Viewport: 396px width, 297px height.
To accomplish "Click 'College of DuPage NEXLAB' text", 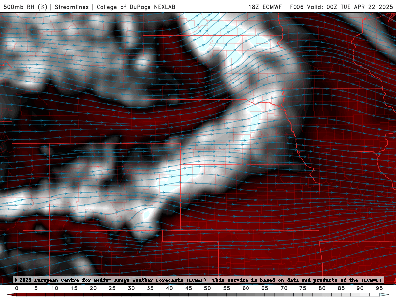I will tap(136, 7).
